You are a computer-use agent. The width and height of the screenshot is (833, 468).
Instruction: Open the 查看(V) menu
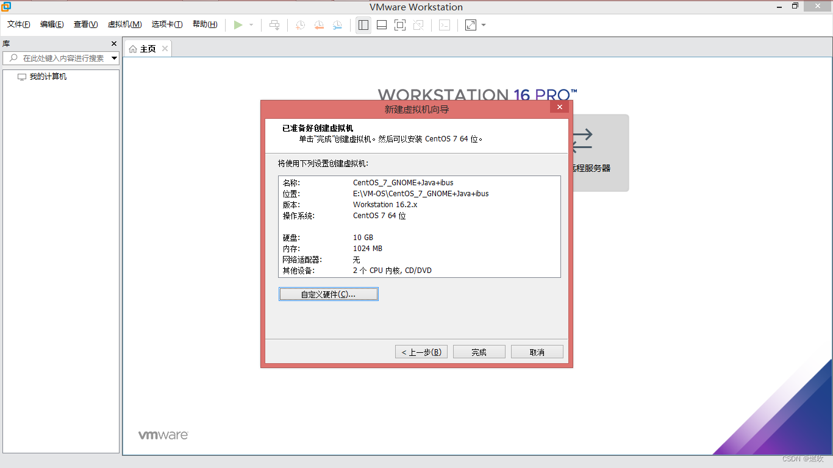[x=85, y=24]
